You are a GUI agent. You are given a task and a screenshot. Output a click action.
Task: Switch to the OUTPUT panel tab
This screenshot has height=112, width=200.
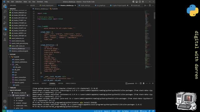44,83
